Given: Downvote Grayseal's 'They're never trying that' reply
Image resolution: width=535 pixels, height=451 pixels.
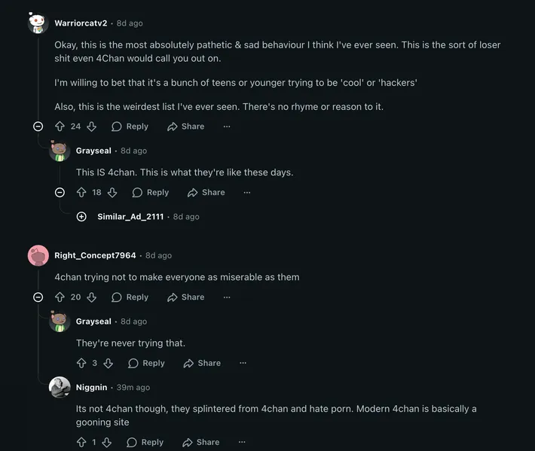Looking at the screenshot, I should 108,363.
